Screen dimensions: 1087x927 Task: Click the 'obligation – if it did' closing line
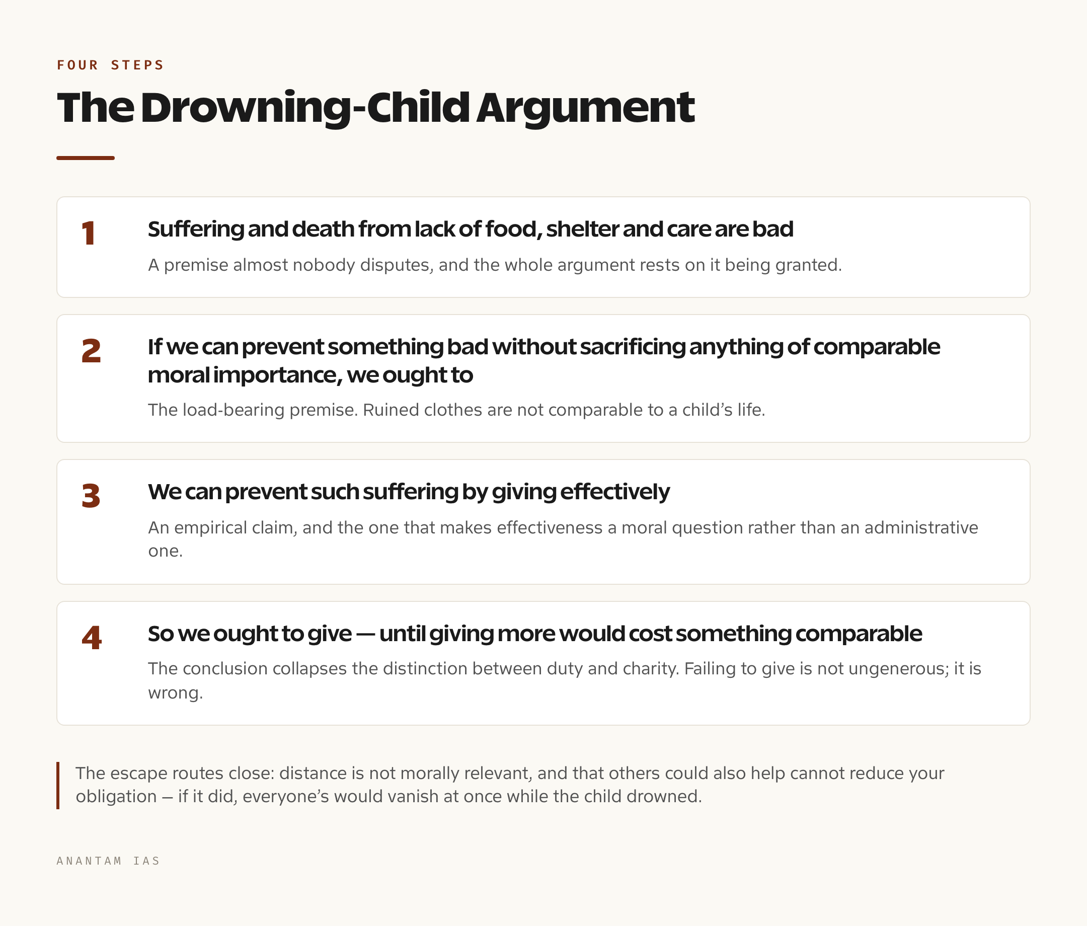point(389,796)
